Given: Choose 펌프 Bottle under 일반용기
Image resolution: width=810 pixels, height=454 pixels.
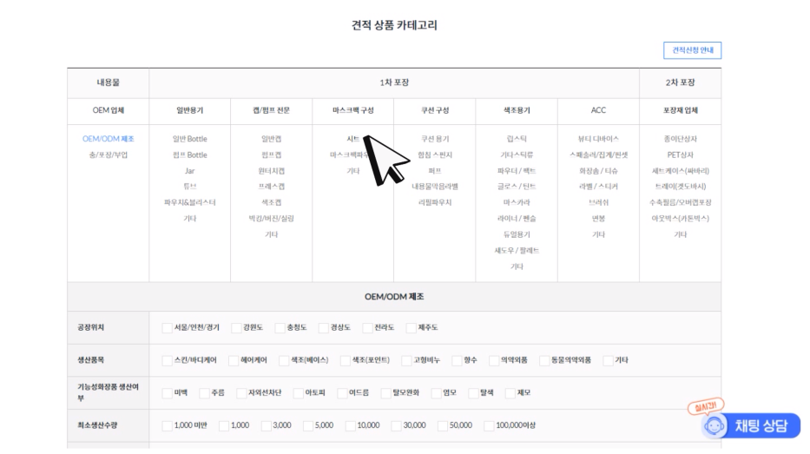Looking at the screenshot, I should [x=189, y=155].
